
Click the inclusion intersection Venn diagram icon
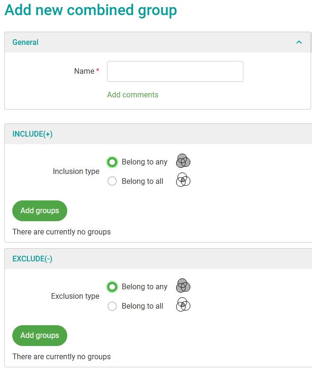[183, 181]
